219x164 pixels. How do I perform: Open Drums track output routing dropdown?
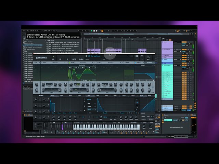click(177, 59)
